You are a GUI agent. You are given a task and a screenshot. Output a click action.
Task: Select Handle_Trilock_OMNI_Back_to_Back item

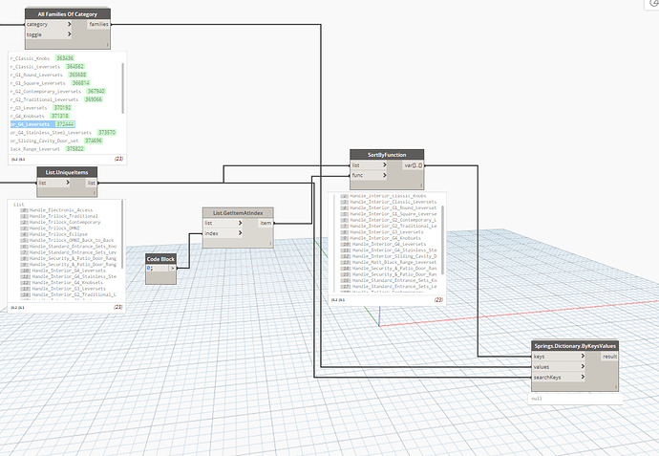click(72, 240)
